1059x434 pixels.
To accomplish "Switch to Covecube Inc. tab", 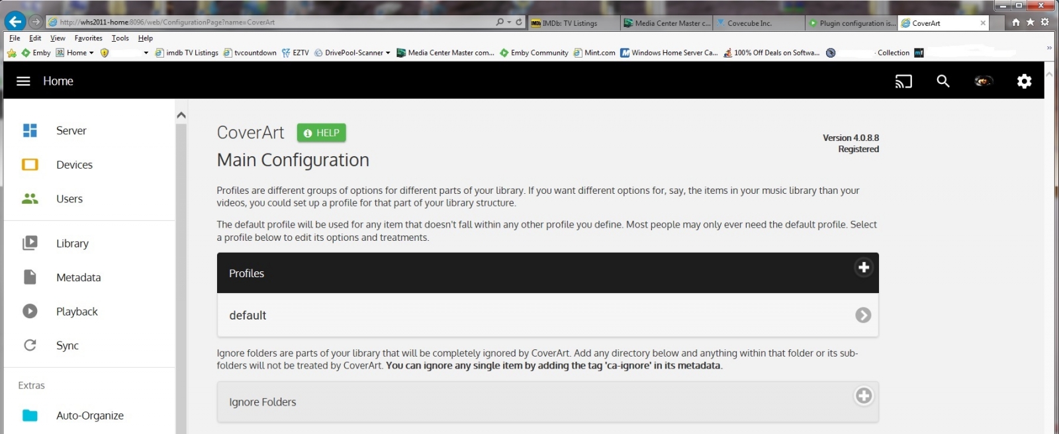I will pyautogui.click(x=759, y=23).
